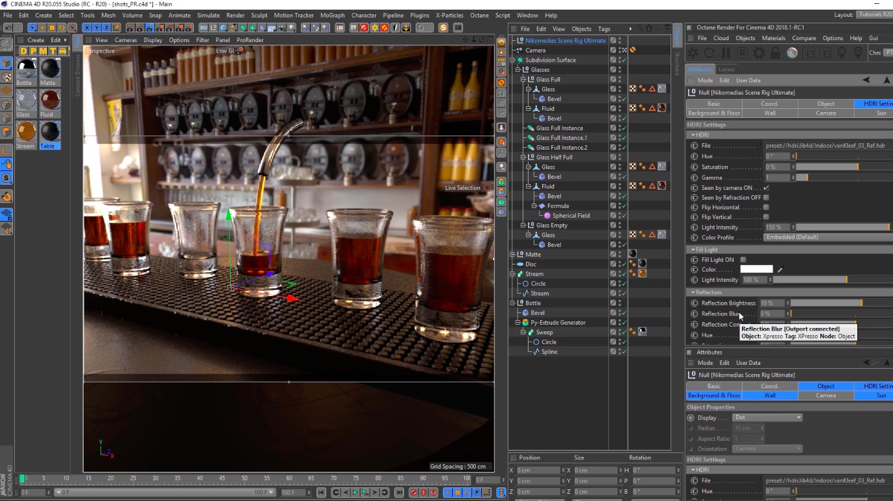
Task: Toggle the Bottle object's visibility dots
Action: 620,303
